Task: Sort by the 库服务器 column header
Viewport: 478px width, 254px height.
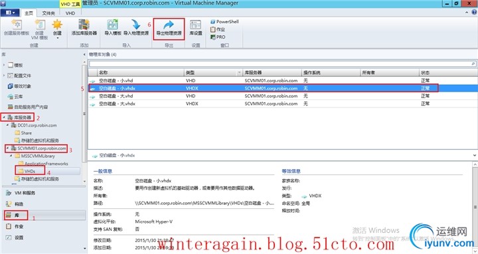Action: pos(272,72)
